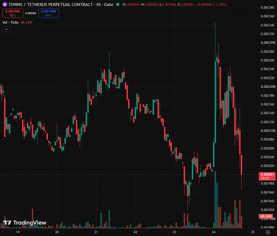Click the 0.002200 price axis label
The width and height of the screenshot is (277, 236).
pos(268,86)
